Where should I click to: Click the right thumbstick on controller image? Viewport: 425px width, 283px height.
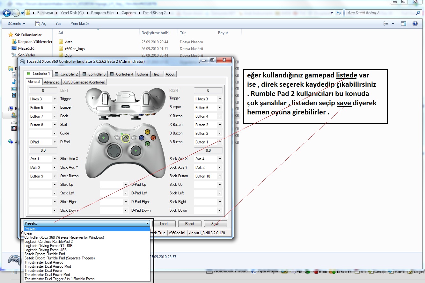pyautogui.click(x=136, y=150)
